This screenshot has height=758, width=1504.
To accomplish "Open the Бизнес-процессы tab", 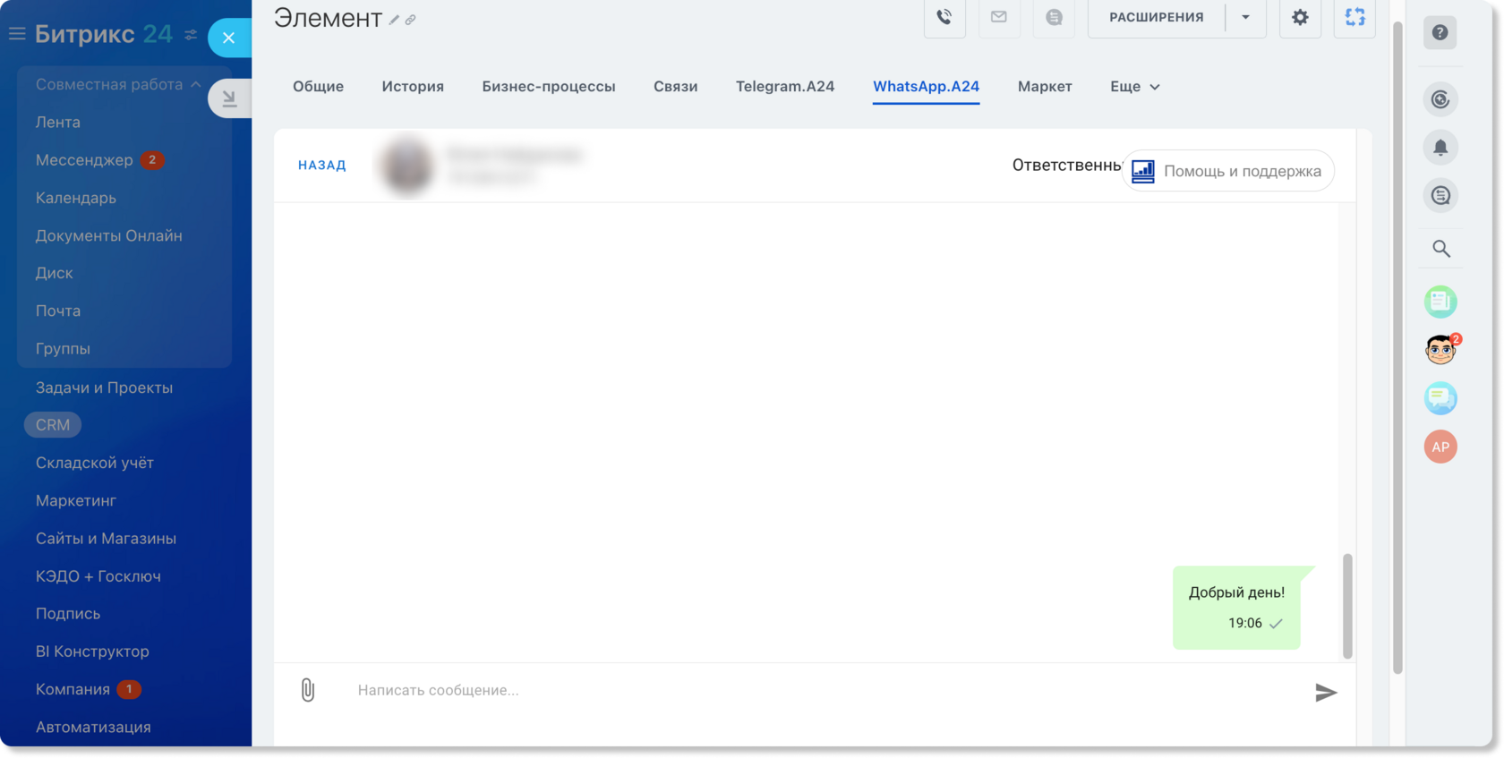I will tap(549, 87).
